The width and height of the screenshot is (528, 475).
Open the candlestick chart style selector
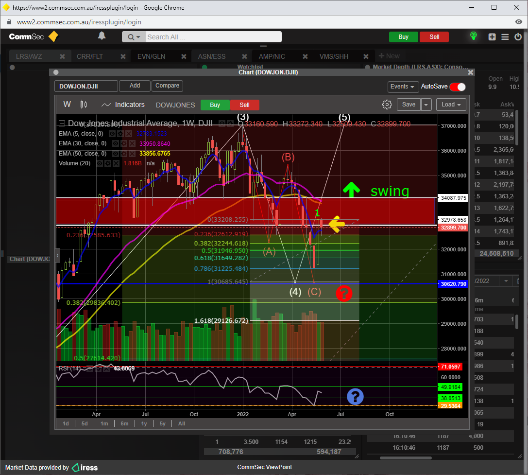point(84,105)
